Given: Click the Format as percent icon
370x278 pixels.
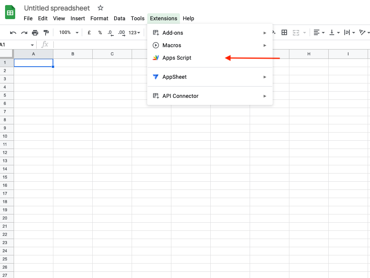Looking at the screenshot, I should point(100,32).
